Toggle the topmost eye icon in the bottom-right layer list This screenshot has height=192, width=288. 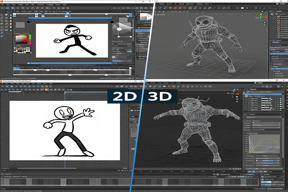[x=281, y=99]
